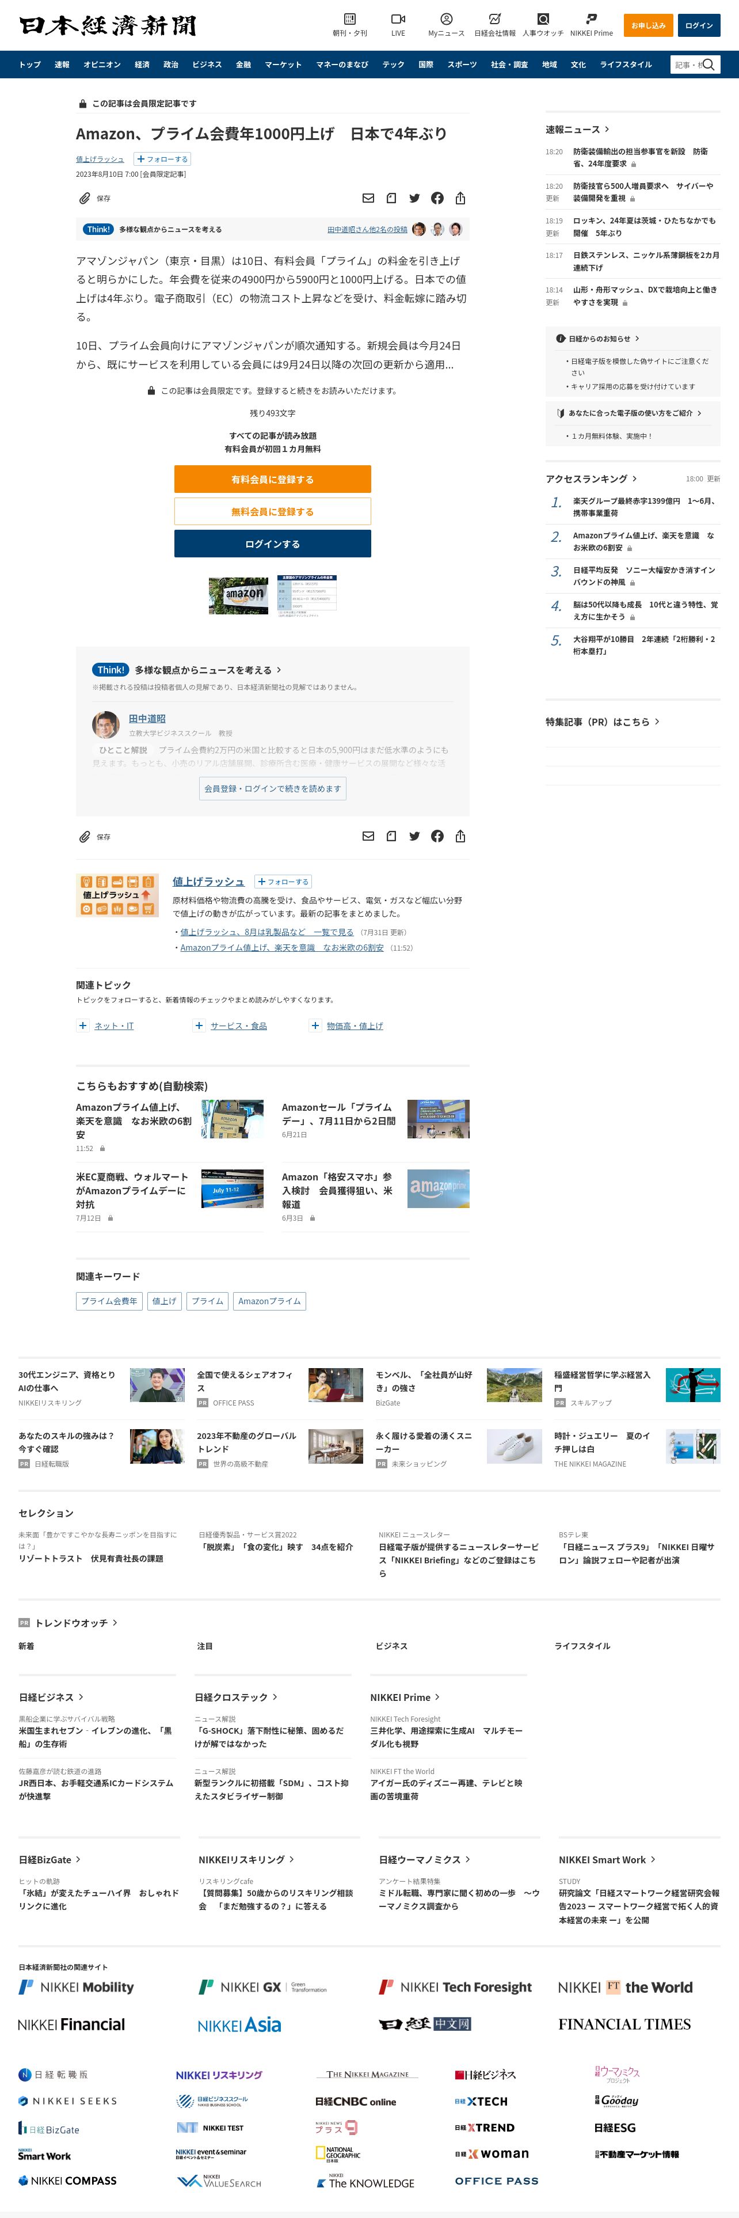The image size is (739, 2218).
Task: Share article by email icon at top
Action: (x=368, y=198)
